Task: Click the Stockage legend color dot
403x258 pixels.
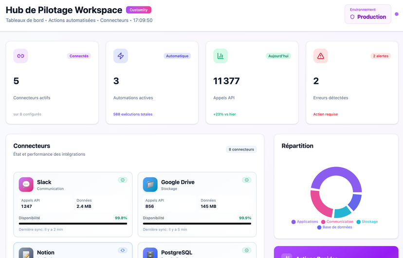Action: [x=358, y=222]
